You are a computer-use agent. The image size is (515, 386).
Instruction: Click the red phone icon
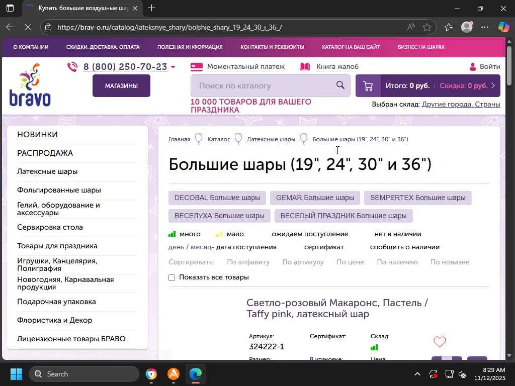(x=72, y=67)
